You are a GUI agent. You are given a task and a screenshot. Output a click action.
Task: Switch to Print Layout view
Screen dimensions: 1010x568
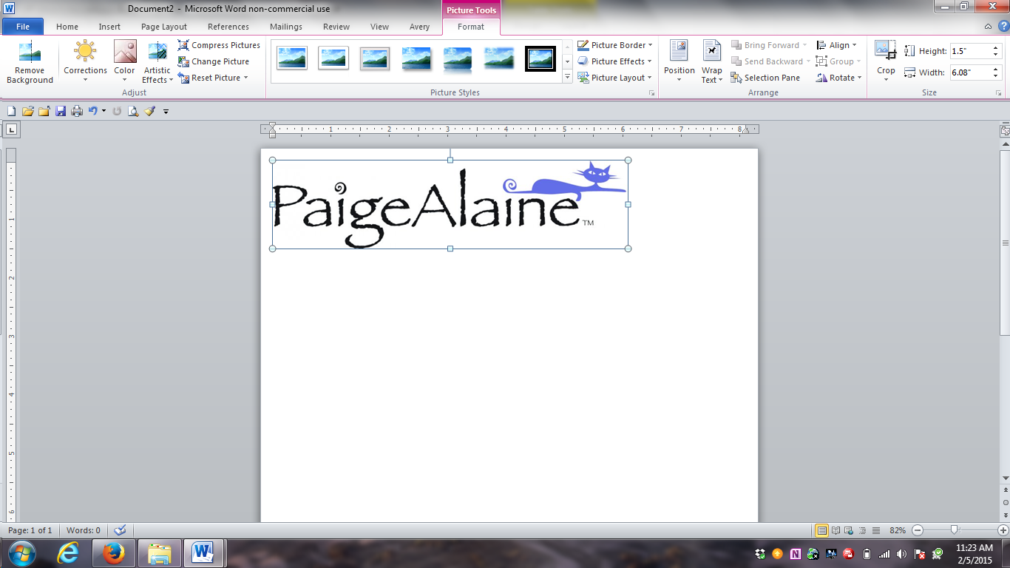821,530
